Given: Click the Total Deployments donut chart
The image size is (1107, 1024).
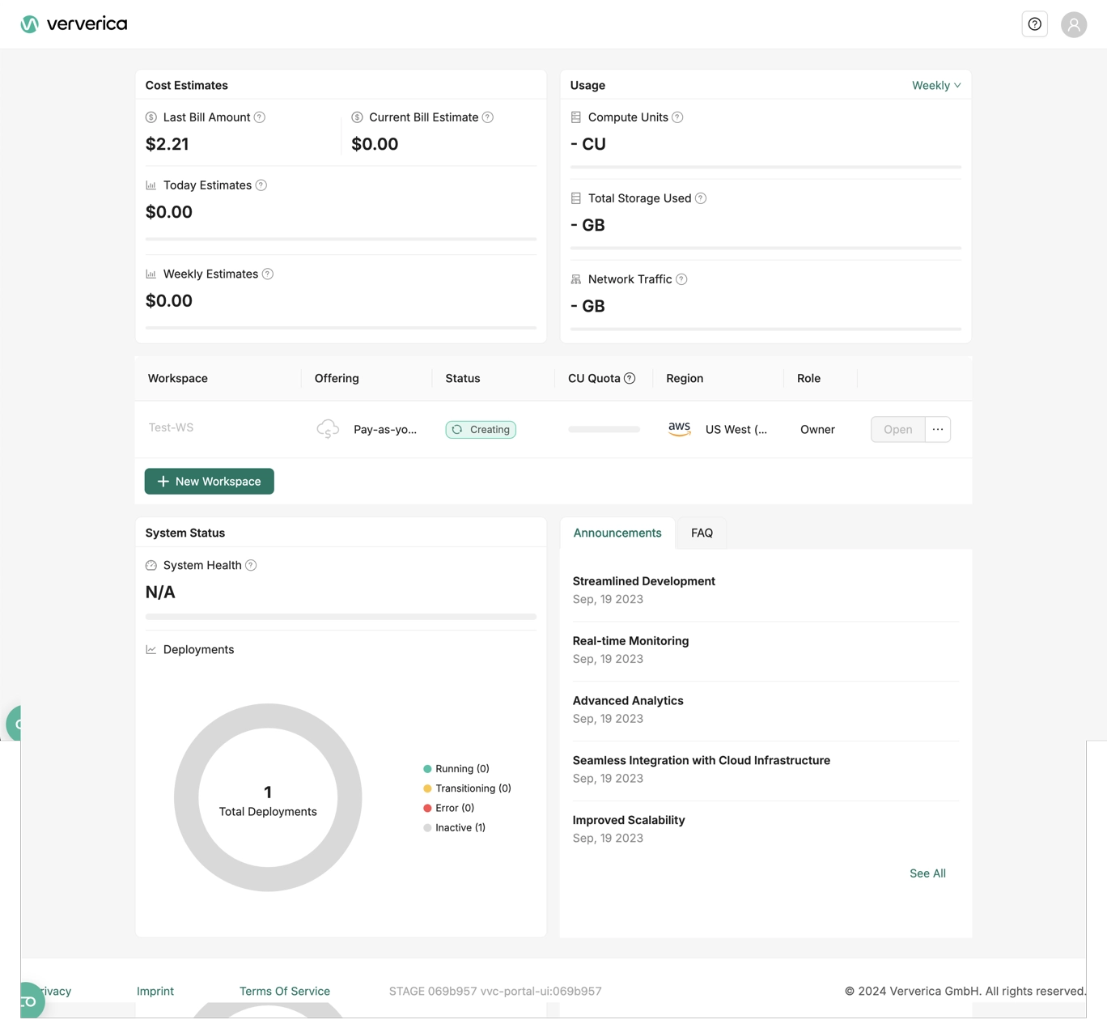Looking at the screenshot, I should 268,797.
